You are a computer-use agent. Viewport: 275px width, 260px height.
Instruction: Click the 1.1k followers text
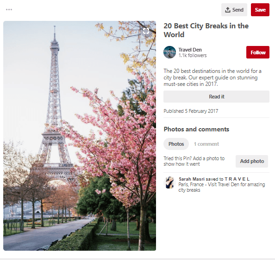click(x=193, y=55)
